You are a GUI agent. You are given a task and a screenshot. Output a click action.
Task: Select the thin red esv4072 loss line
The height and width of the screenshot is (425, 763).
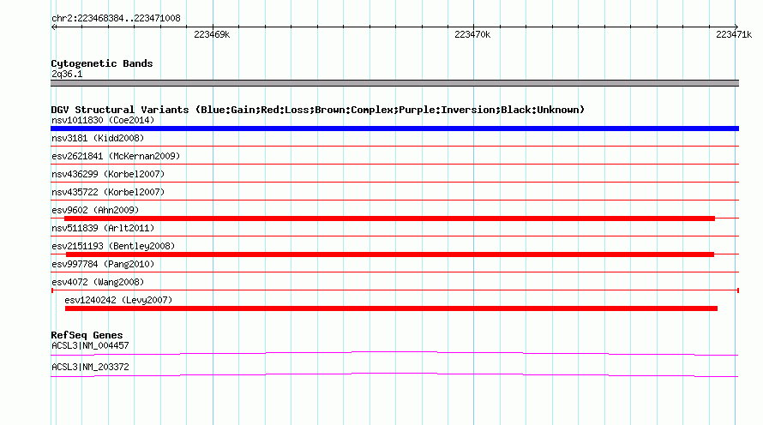pyautogui.click(x=394, y=290)
